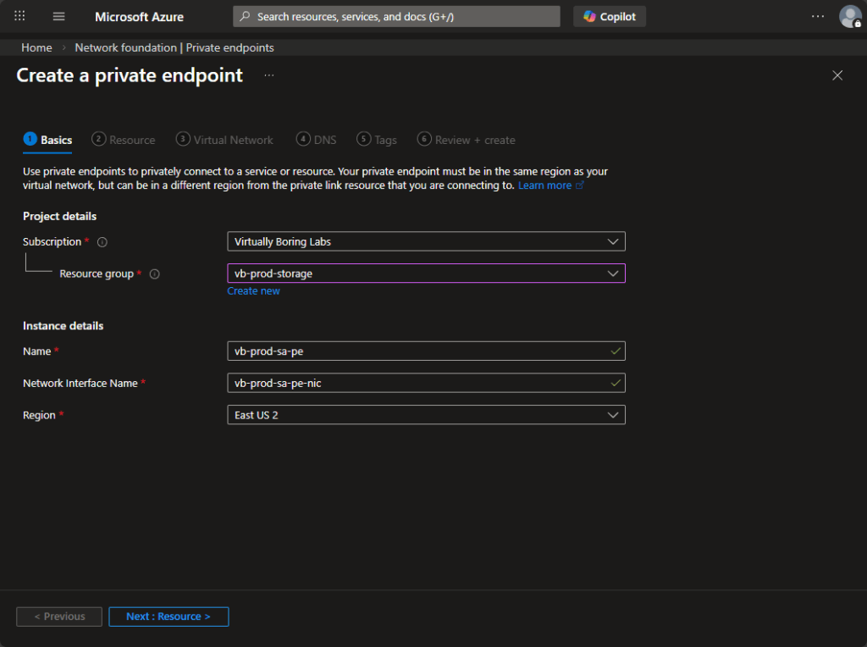
Task: Switch to the Virtual Network tab
Action: [224, 140]
